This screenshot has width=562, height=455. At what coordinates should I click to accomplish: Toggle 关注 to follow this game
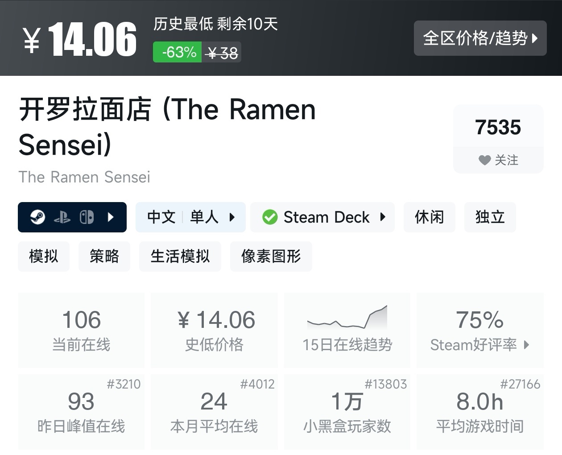pos(498,160)
